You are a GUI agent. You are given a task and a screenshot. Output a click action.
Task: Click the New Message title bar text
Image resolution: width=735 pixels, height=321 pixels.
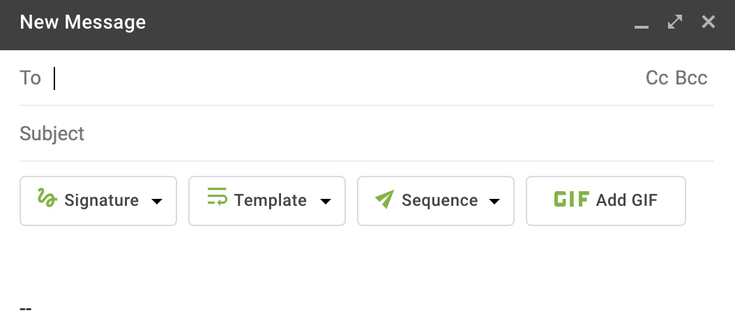[x=83, y=22]
